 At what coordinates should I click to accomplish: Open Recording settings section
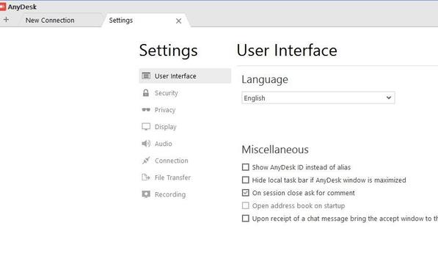[x=185, y=194]
